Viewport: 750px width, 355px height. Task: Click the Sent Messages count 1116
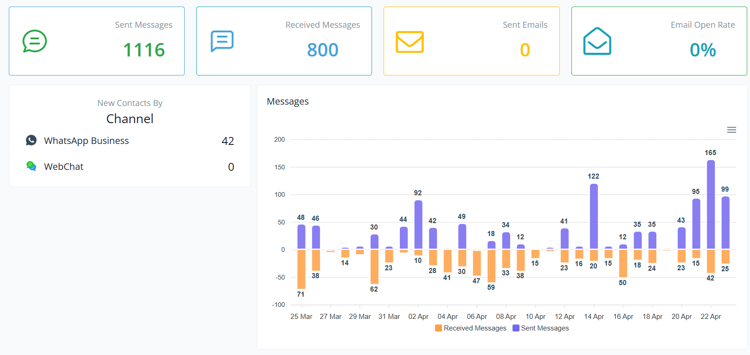pos(144,50)
